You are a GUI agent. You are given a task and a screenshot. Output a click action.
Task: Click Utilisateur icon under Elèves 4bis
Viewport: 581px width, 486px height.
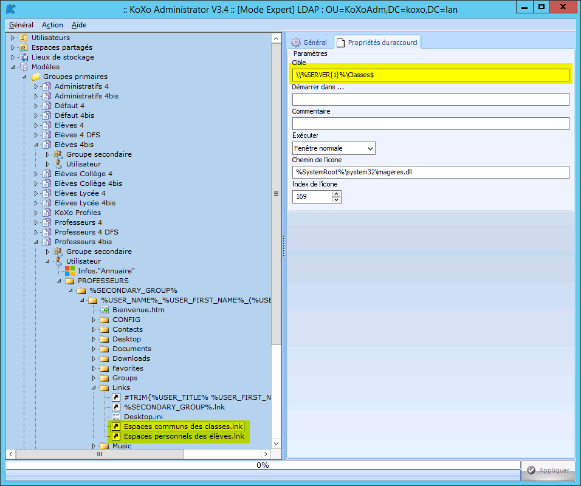click(x=58, y=164)
